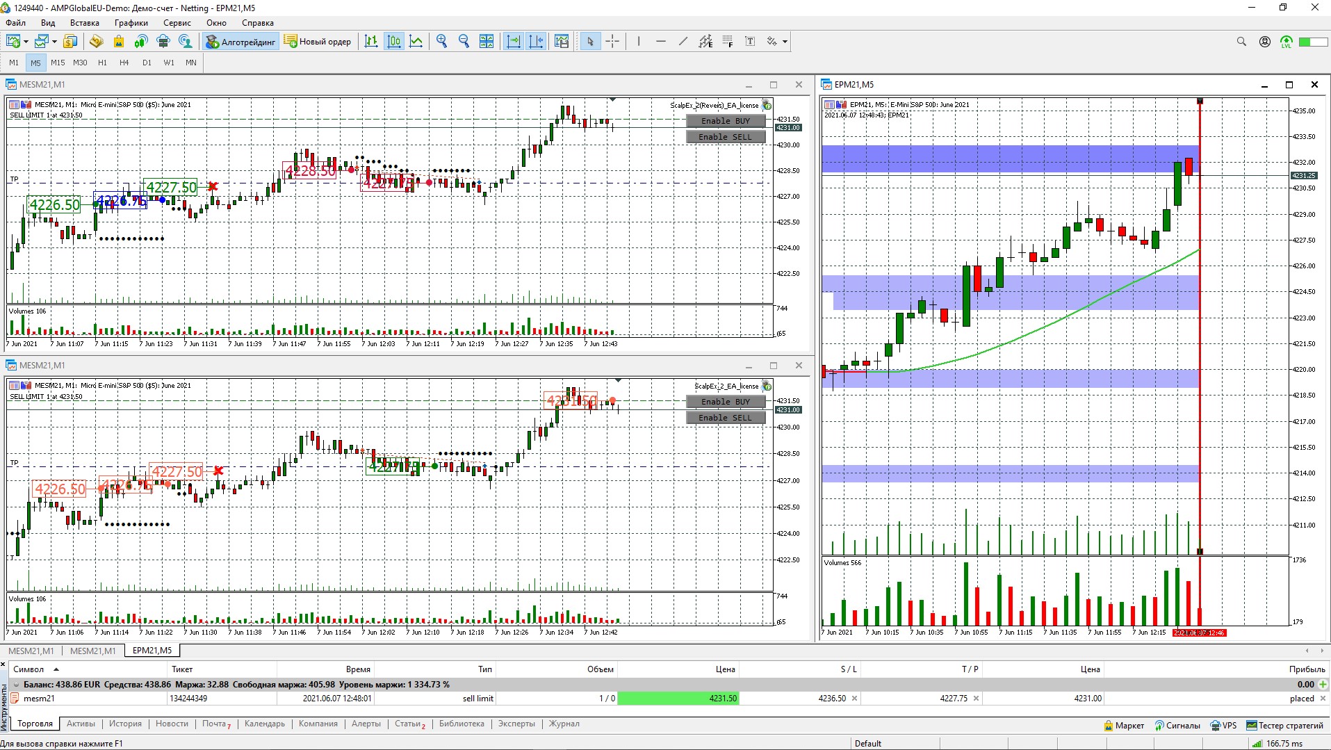Select the crosshair tool
Viewport: 1331px width, 750px height.
pos(612,42)
